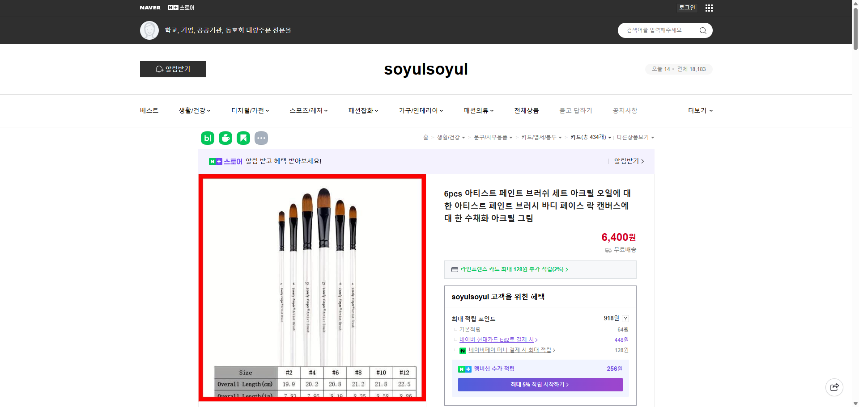
Task: Click the 알림받기 notification button
Action: point(173,69)
